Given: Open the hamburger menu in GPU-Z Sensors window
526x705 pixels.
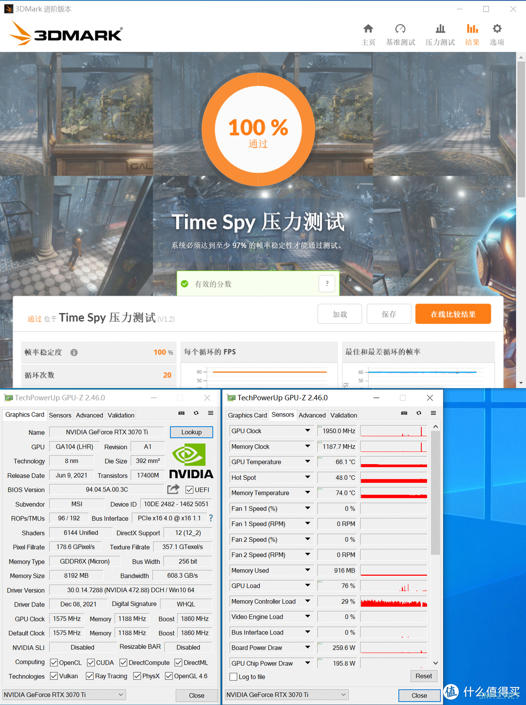Looking at the screenshot, I should pos(433,413).
